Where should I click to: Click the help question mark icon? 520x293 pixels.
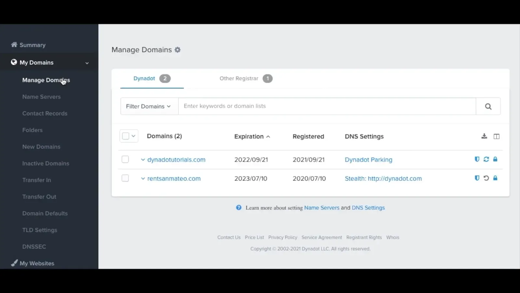[x=239, y=208]
